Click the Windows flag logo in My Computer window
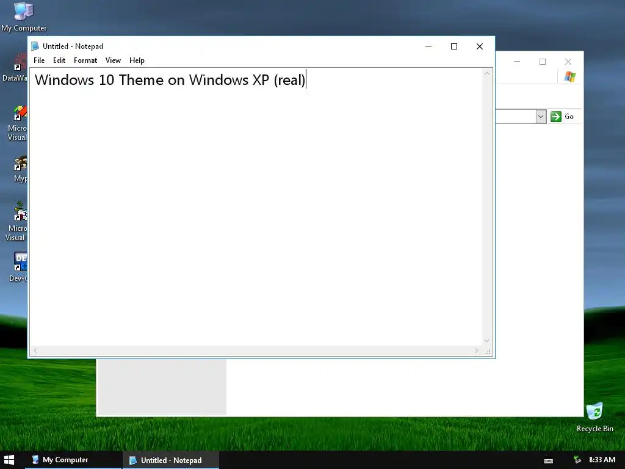Viewport: 625px width, 469px height. pyautogui.click(x=570, y=76)
